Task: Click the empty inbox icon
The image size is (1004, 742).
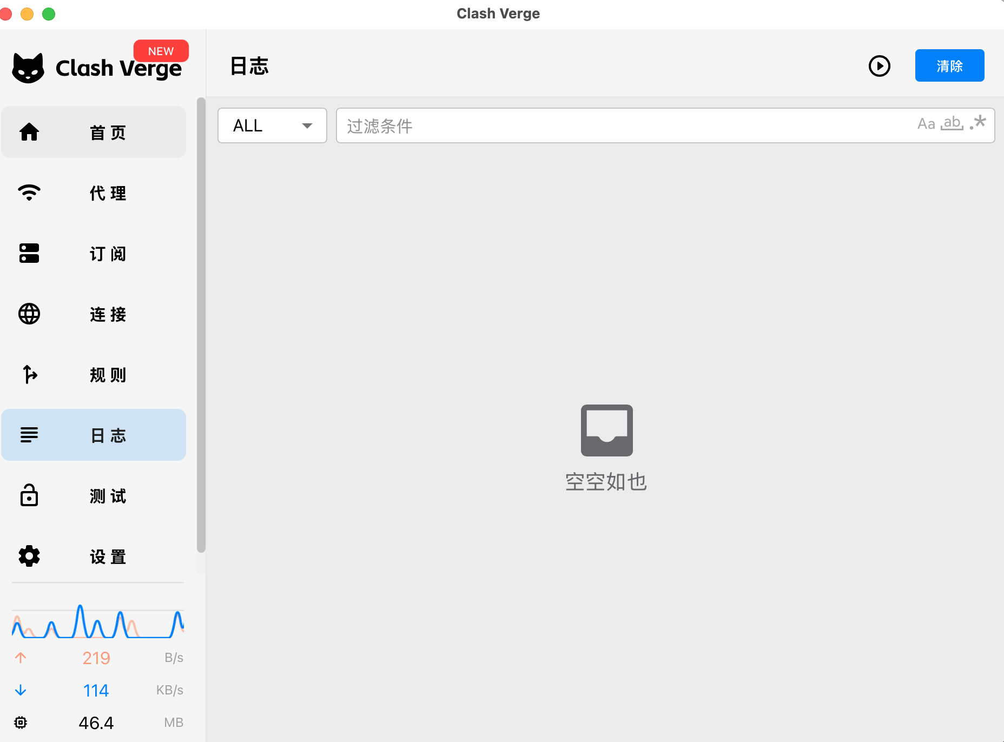Action: point(607,430)
